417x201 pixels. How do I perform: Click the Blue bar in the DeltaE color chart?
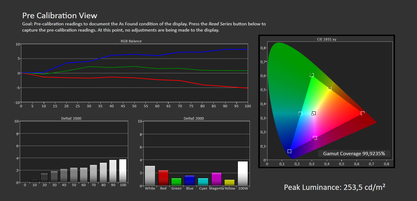click(x=190, y=180)
